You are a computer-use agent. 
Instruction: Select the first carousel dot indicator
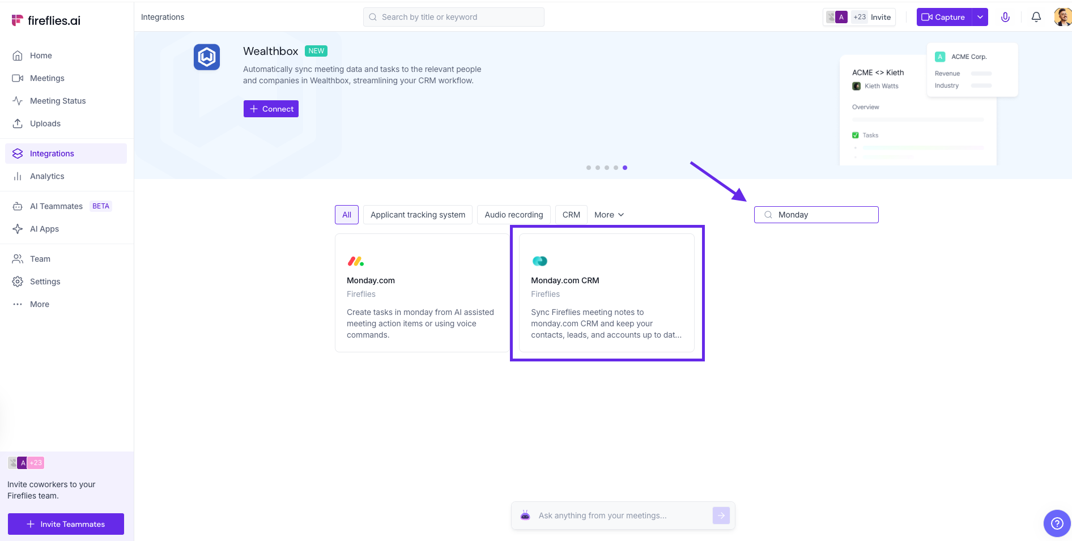tap(589, 168)
